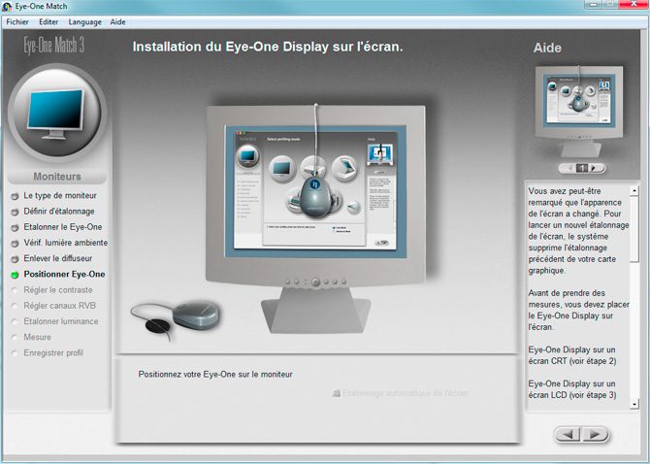Screen dimensions: 650x464
Task: Click the text Positionnez votre Eye-One sur le moniteur
Action: (x=215, y=374)
